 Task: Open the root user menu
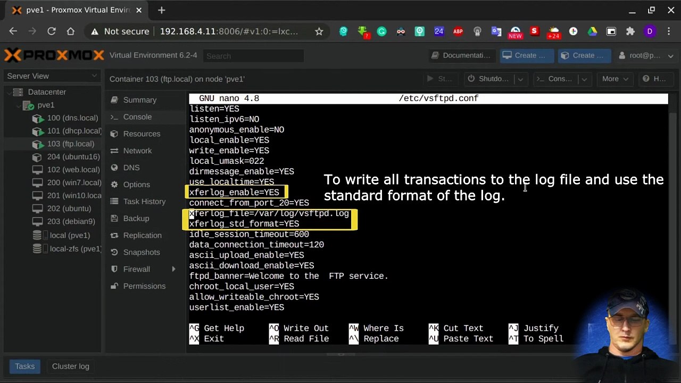(x=646, y=55)
